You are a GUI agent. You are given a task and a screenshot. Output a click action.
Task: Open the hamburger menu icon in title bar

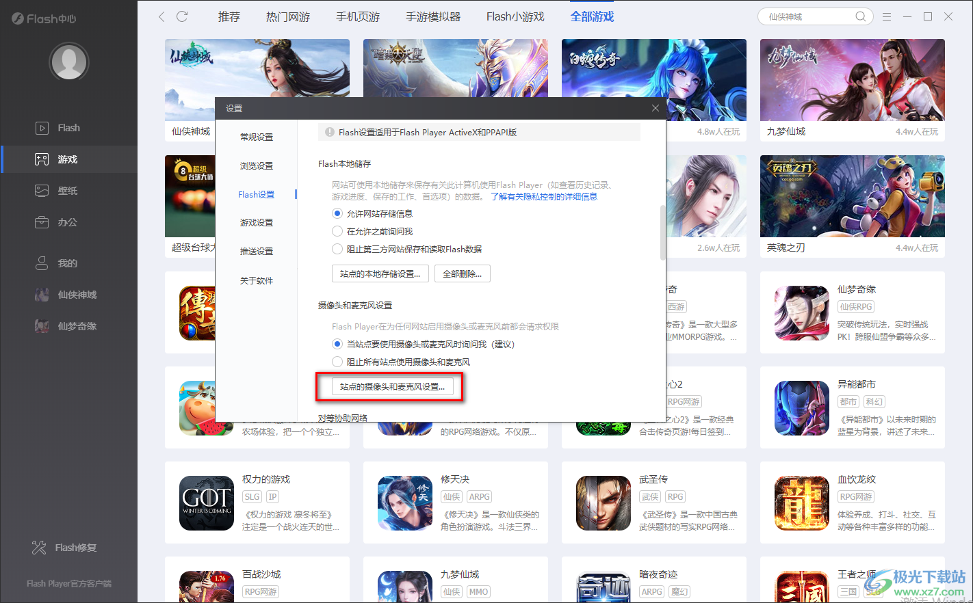[887, 16]
